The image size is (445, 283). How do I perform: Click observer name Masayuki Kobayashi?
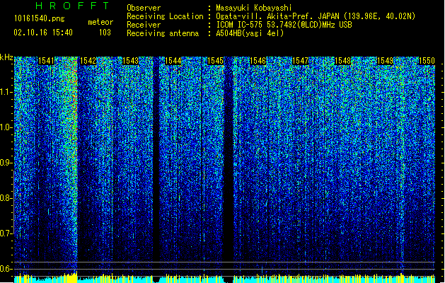coord(254,8)
